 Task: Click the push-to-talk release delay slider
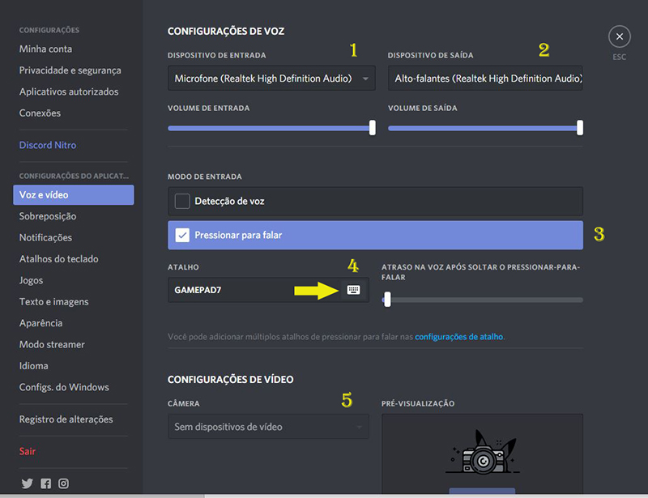pos(482,300)
